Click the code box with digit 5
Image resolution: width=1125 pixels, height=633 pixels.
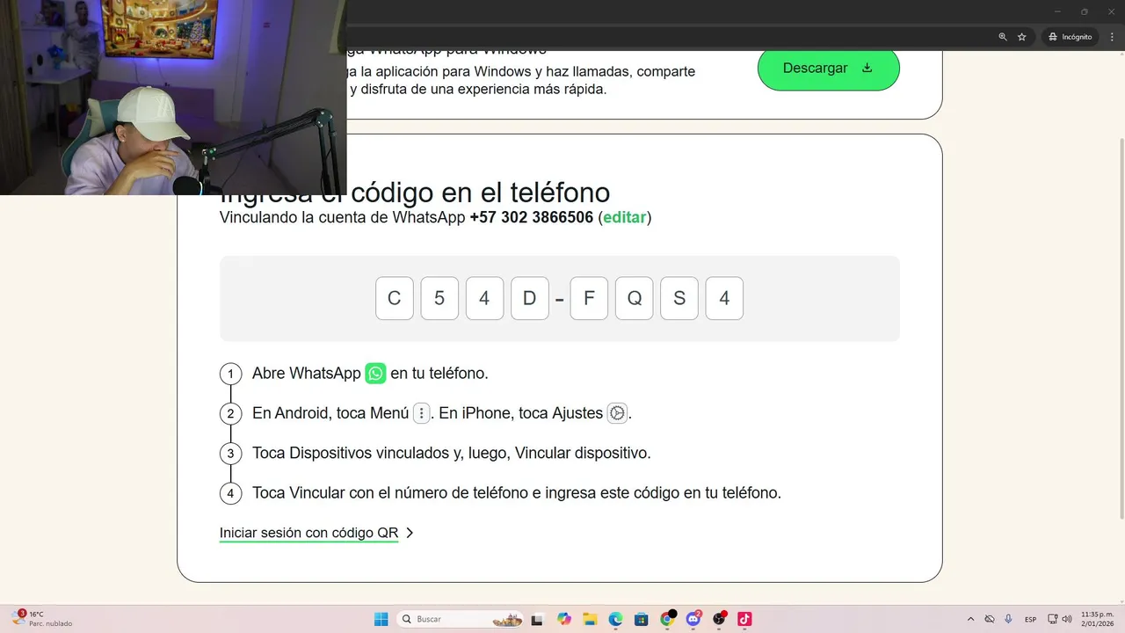coord(439,298)
